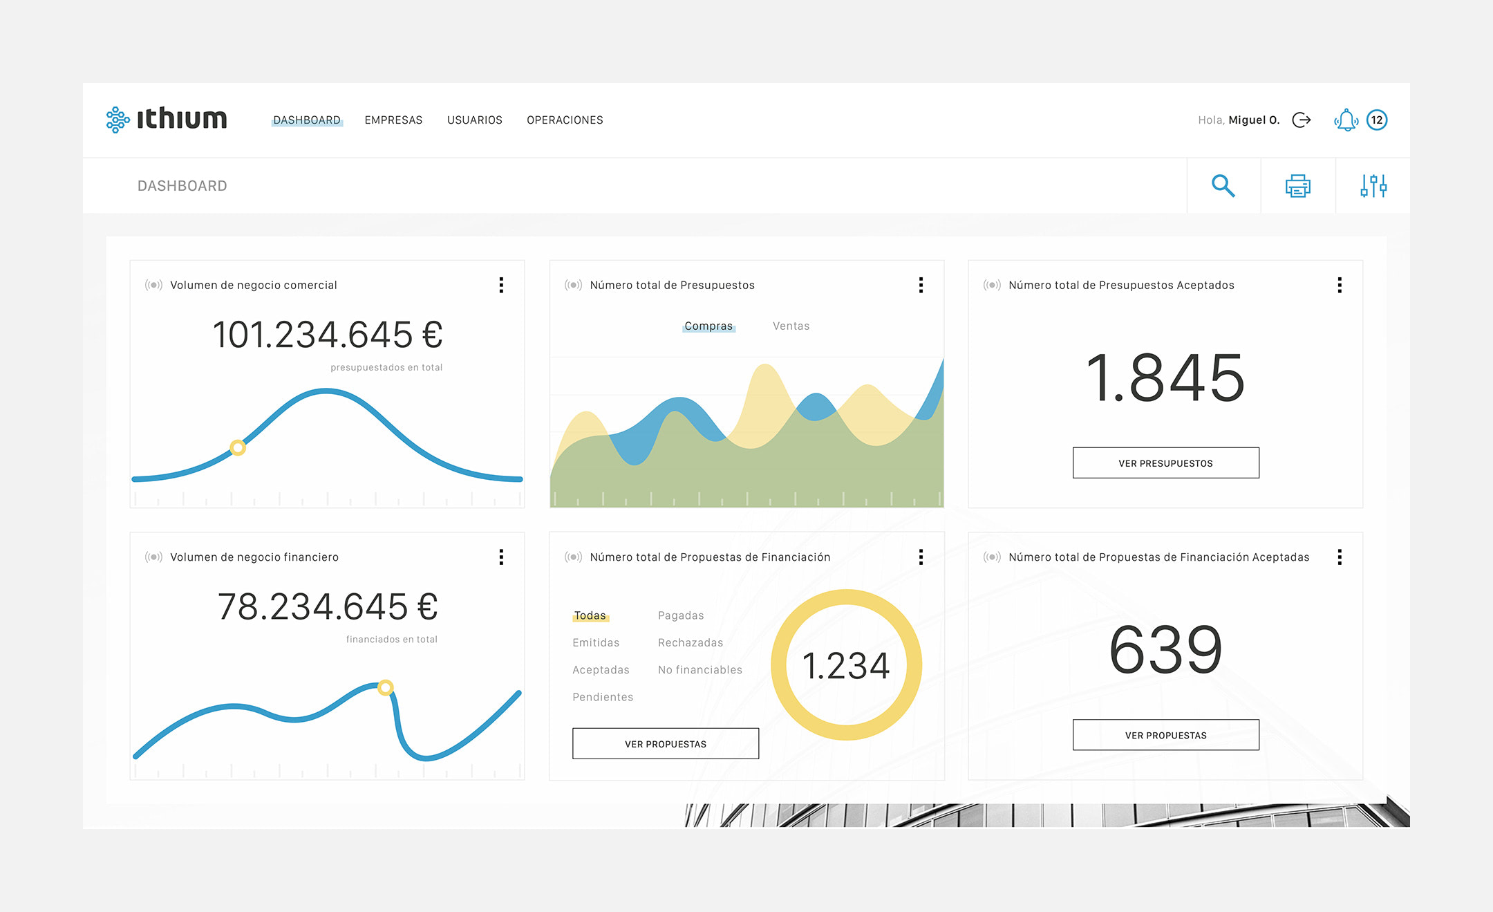Open the Usuarios nav item
The height and width of the screenshot is (912, 1493).
(475, 120)
